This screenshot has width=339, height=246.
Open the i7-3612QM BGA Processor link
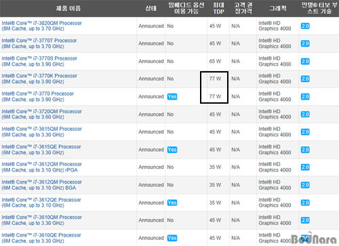click(41, 185)
